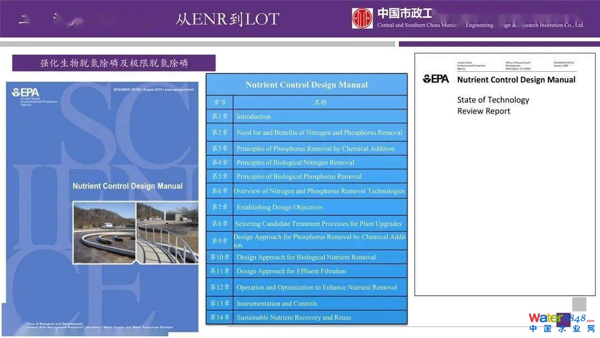
Task: Select the blue Nutrient Control Design Manual cover
Action: [x=102, y=207]
